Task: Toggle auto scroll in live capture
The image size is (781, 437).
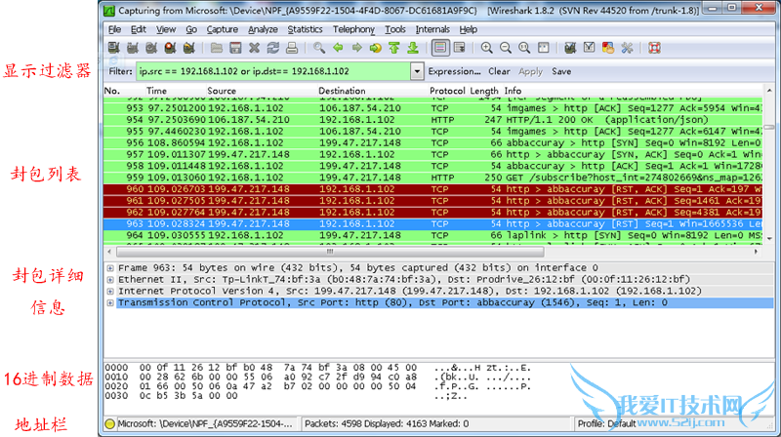Action: [x=459, y=48]
